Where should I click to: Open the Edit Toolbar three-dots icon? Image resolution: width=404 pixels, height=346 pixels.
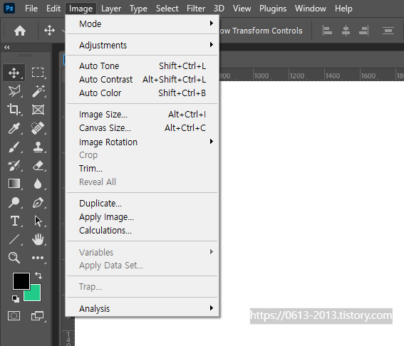(x=38, y=258)
